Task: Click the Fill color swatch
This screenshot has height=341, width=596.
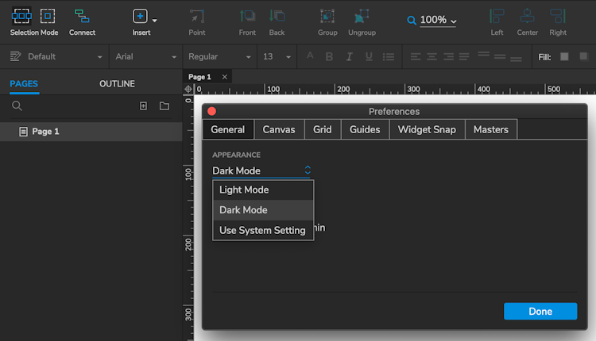Action: [564, 57]
